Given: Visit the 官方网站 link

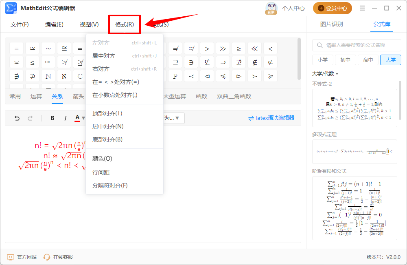Looking at the screenshot, I should tap(22, 257).
